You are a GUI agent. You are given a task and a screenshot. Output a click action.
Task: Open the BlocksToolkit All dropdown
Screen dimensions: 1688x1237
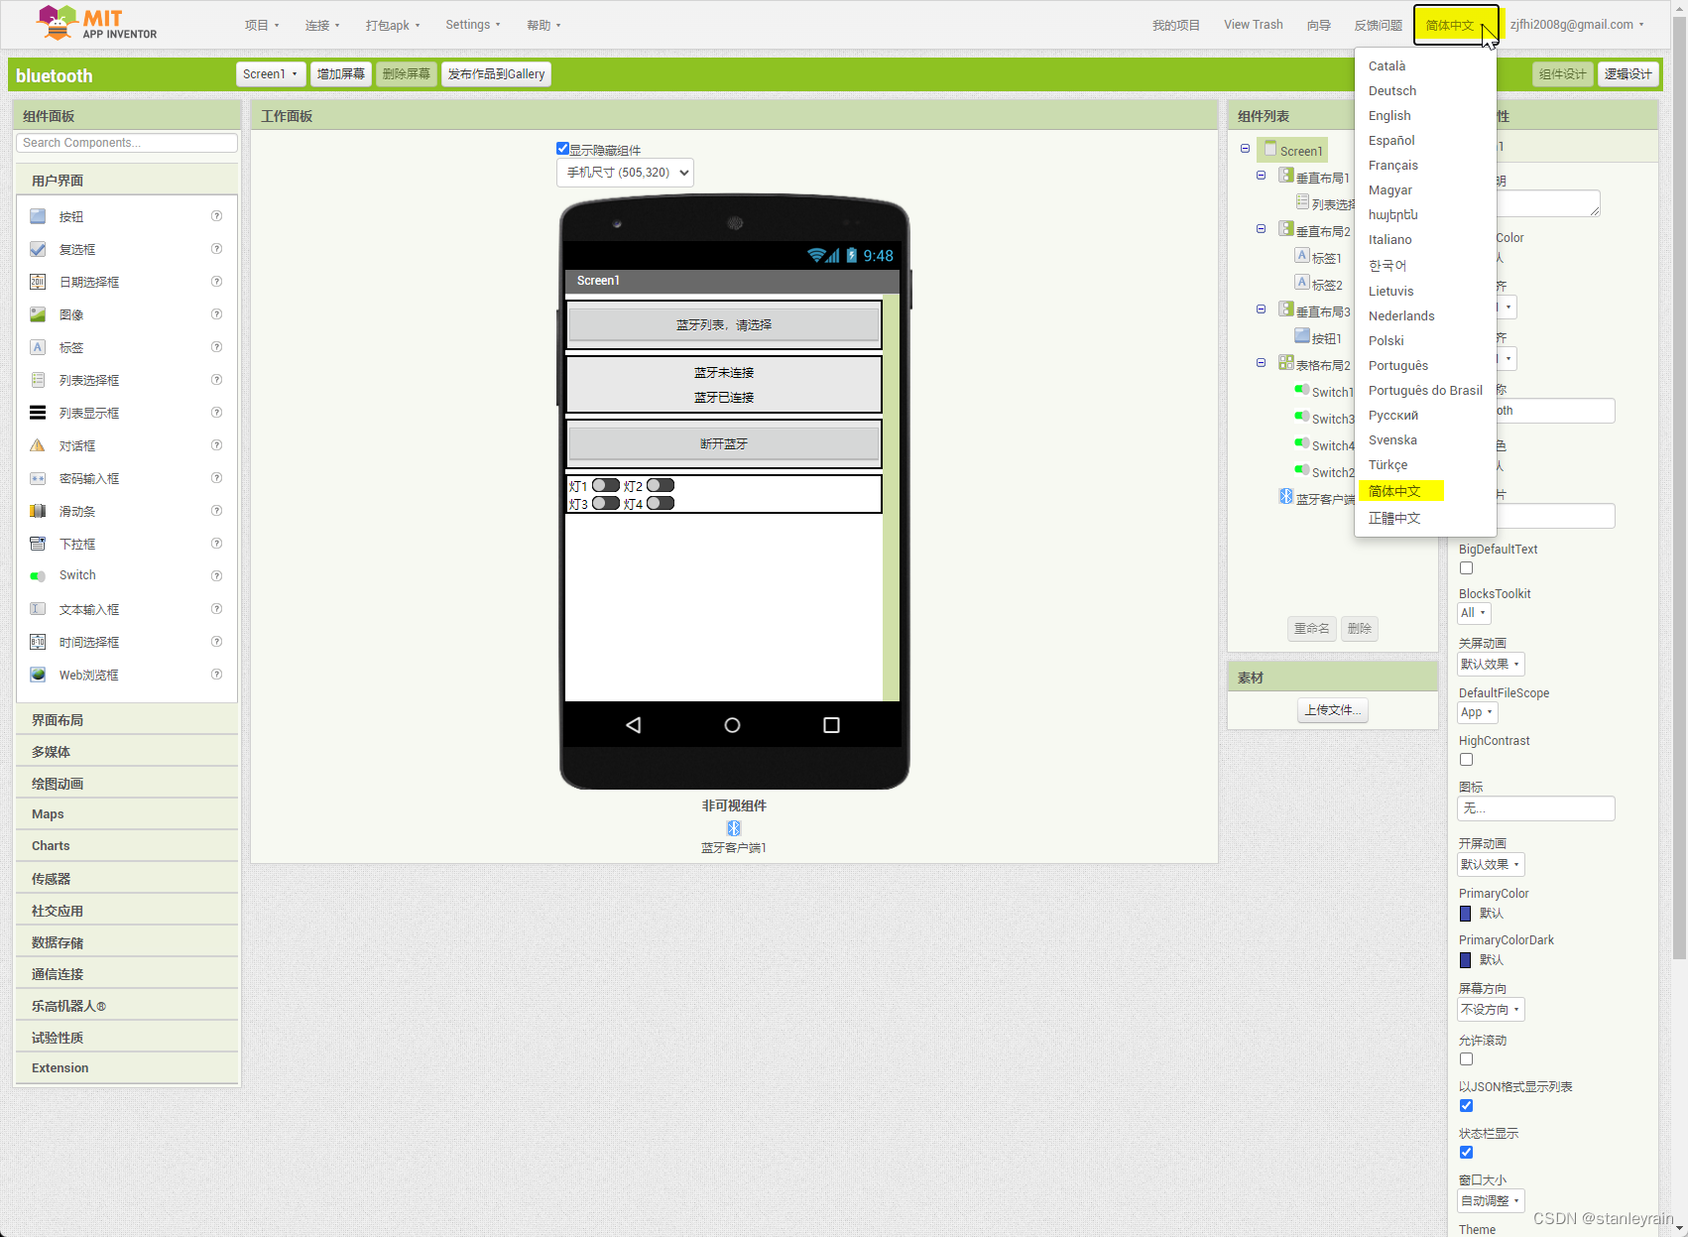pos(1473,613)
